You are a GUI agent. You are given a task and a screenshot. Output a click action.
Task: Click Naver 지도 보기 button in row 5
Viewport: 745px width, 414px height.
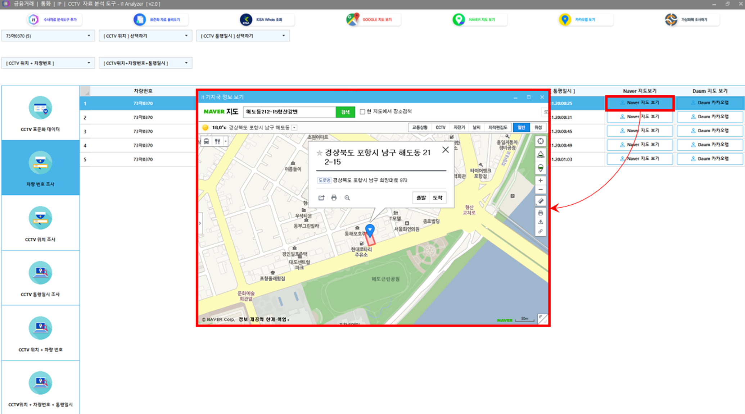pyautogui.click(x=640, y=159)
